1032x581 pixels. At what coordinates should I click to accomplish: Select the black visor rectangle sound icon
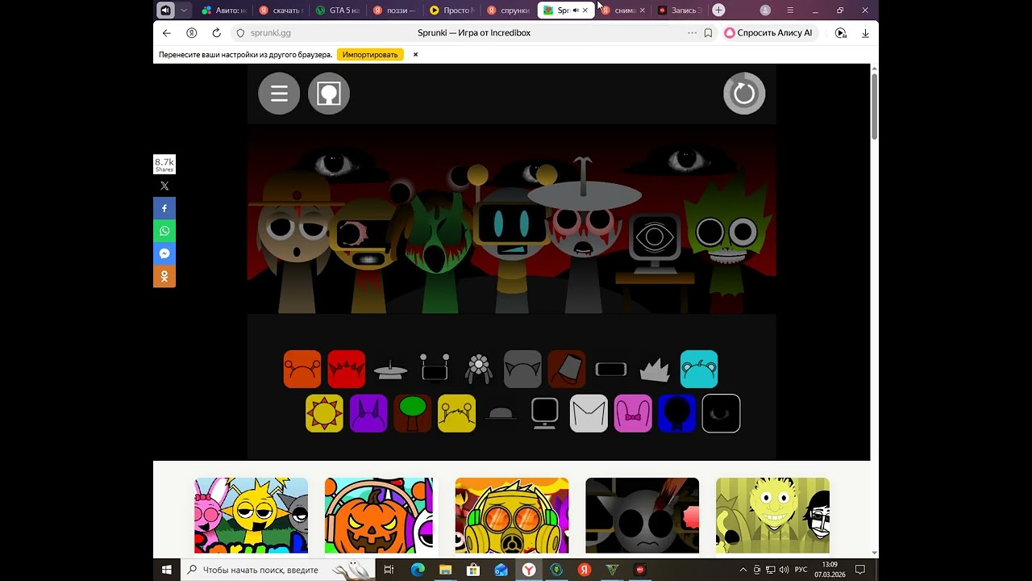(611, 370)
